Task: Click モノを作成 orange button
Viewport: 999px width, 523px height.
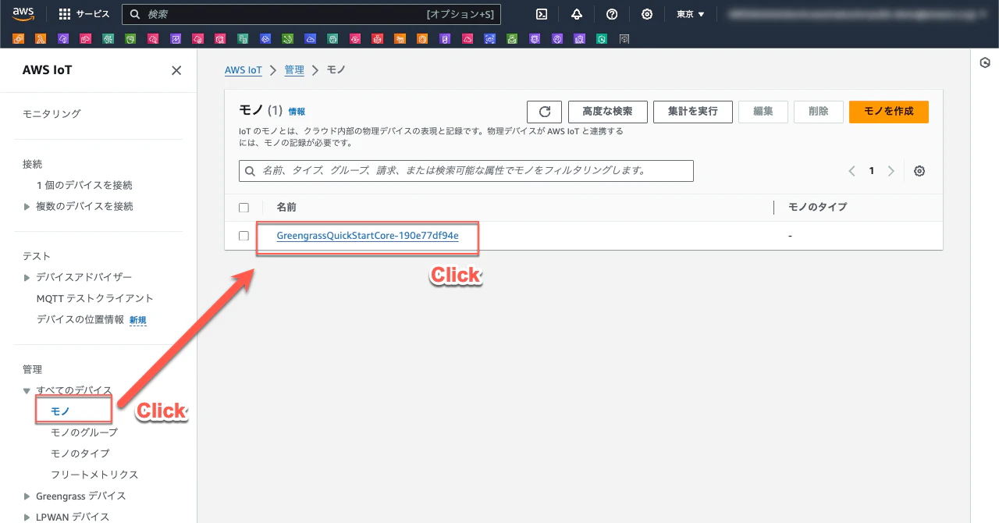Action: click(x=889, y=112)
